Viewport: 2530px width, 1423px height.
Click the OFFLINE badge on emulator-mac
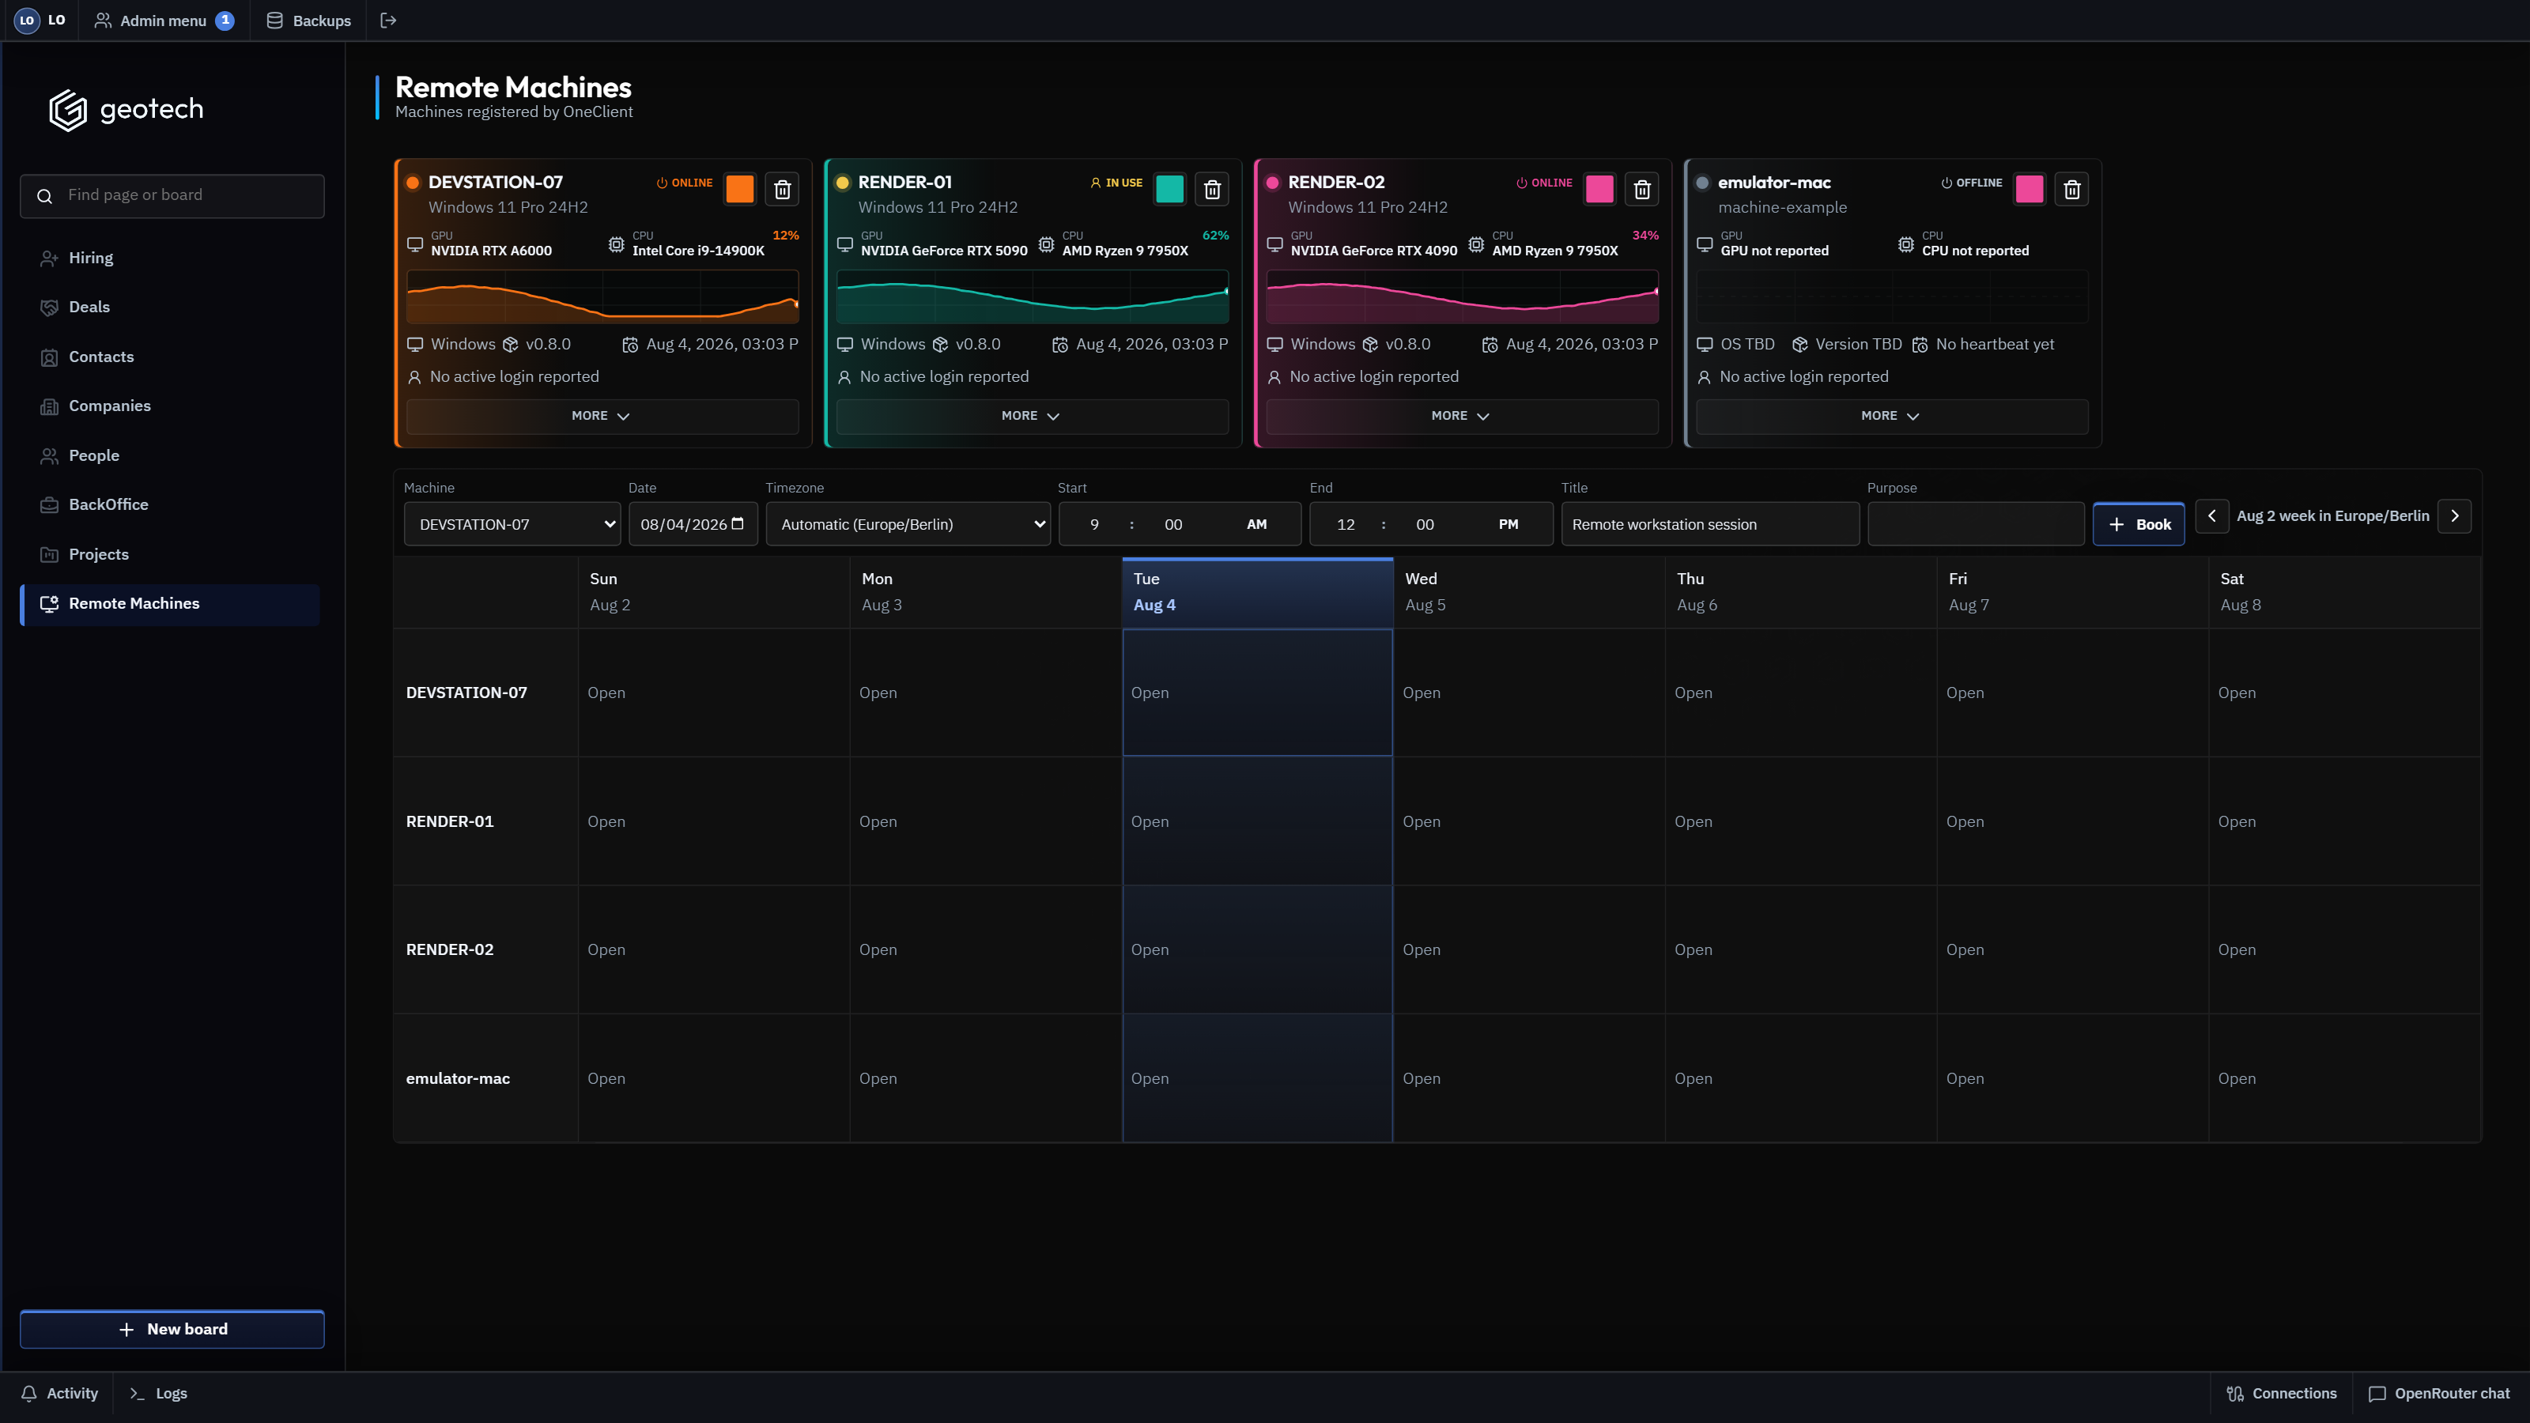(x=1971, y=183)
